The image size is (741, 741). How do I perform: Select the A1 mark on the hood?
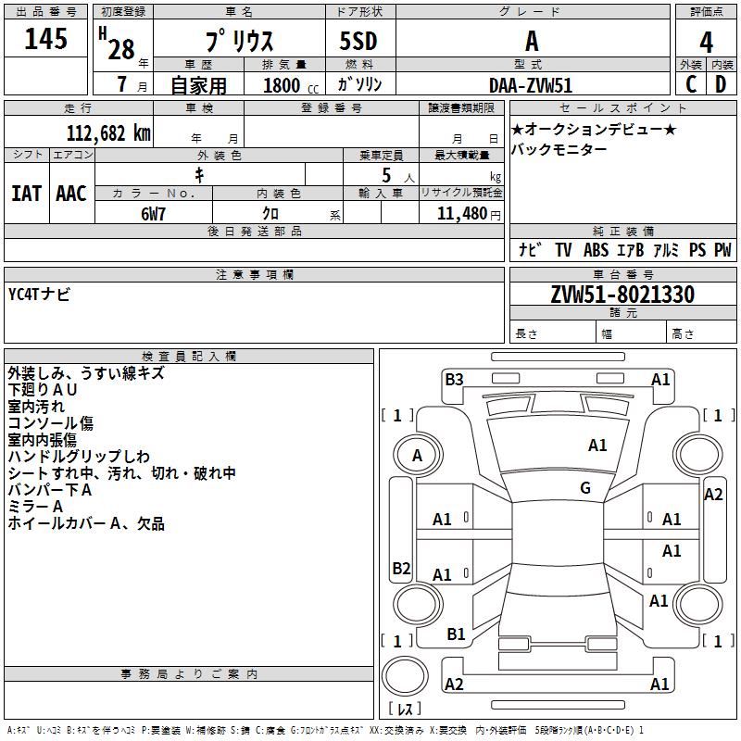(x=597, y=446)
